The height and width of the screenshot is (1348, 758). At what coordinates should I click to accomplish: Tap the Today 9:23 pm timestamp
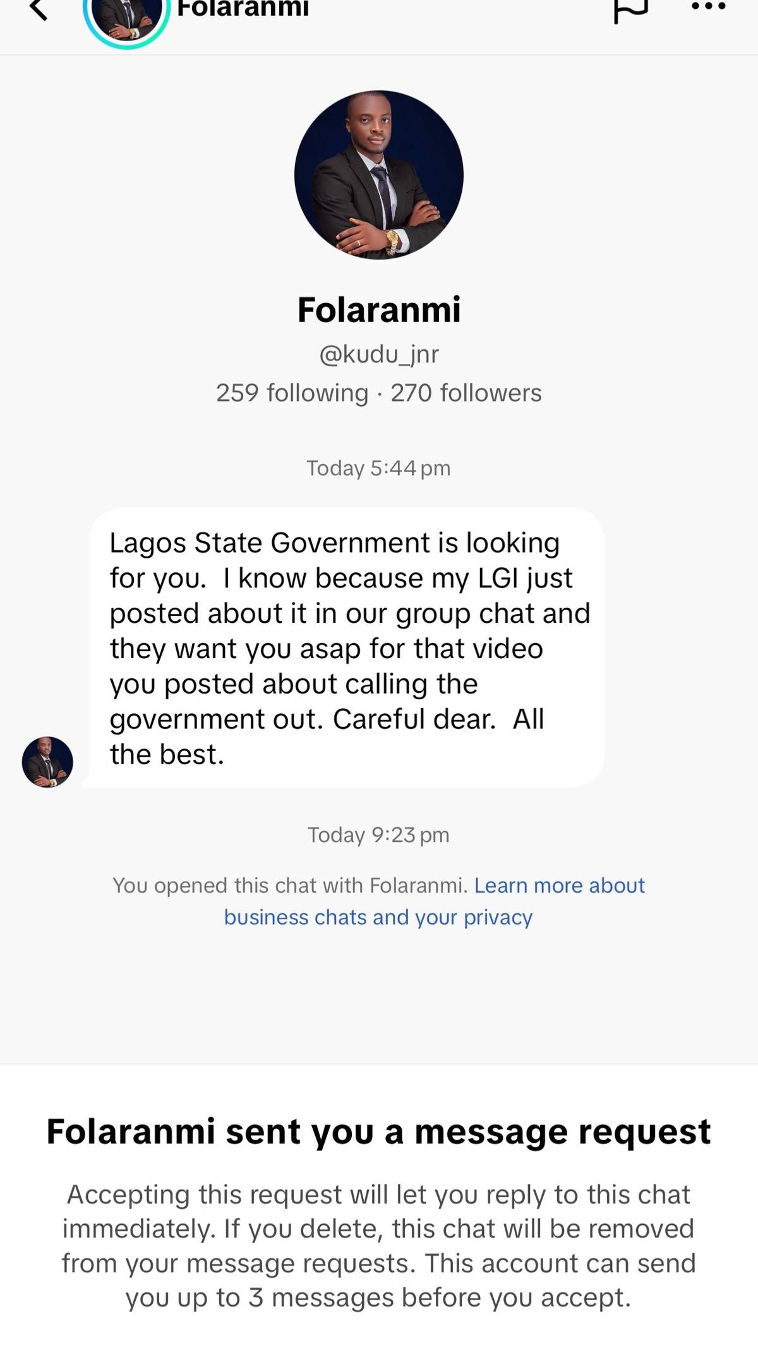coord(378,835)
